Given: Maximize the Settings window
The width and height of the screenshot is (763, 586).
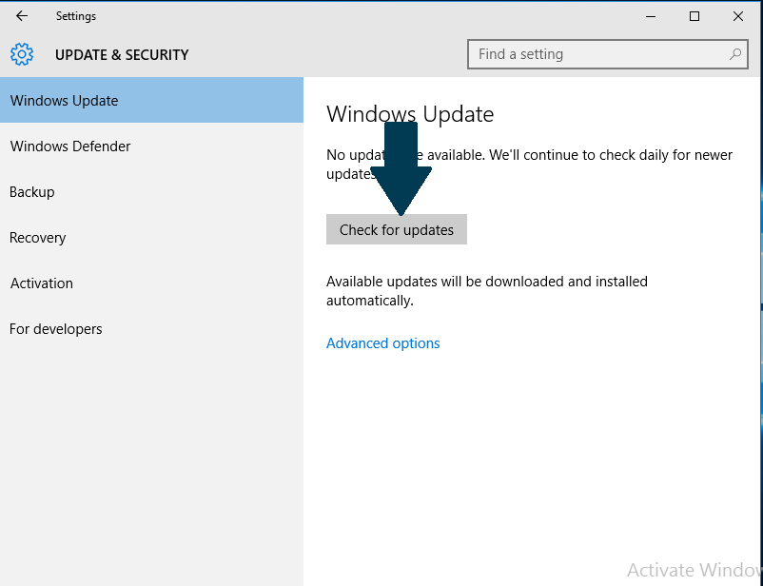Looking at the screenshot, I should [695, 16].
